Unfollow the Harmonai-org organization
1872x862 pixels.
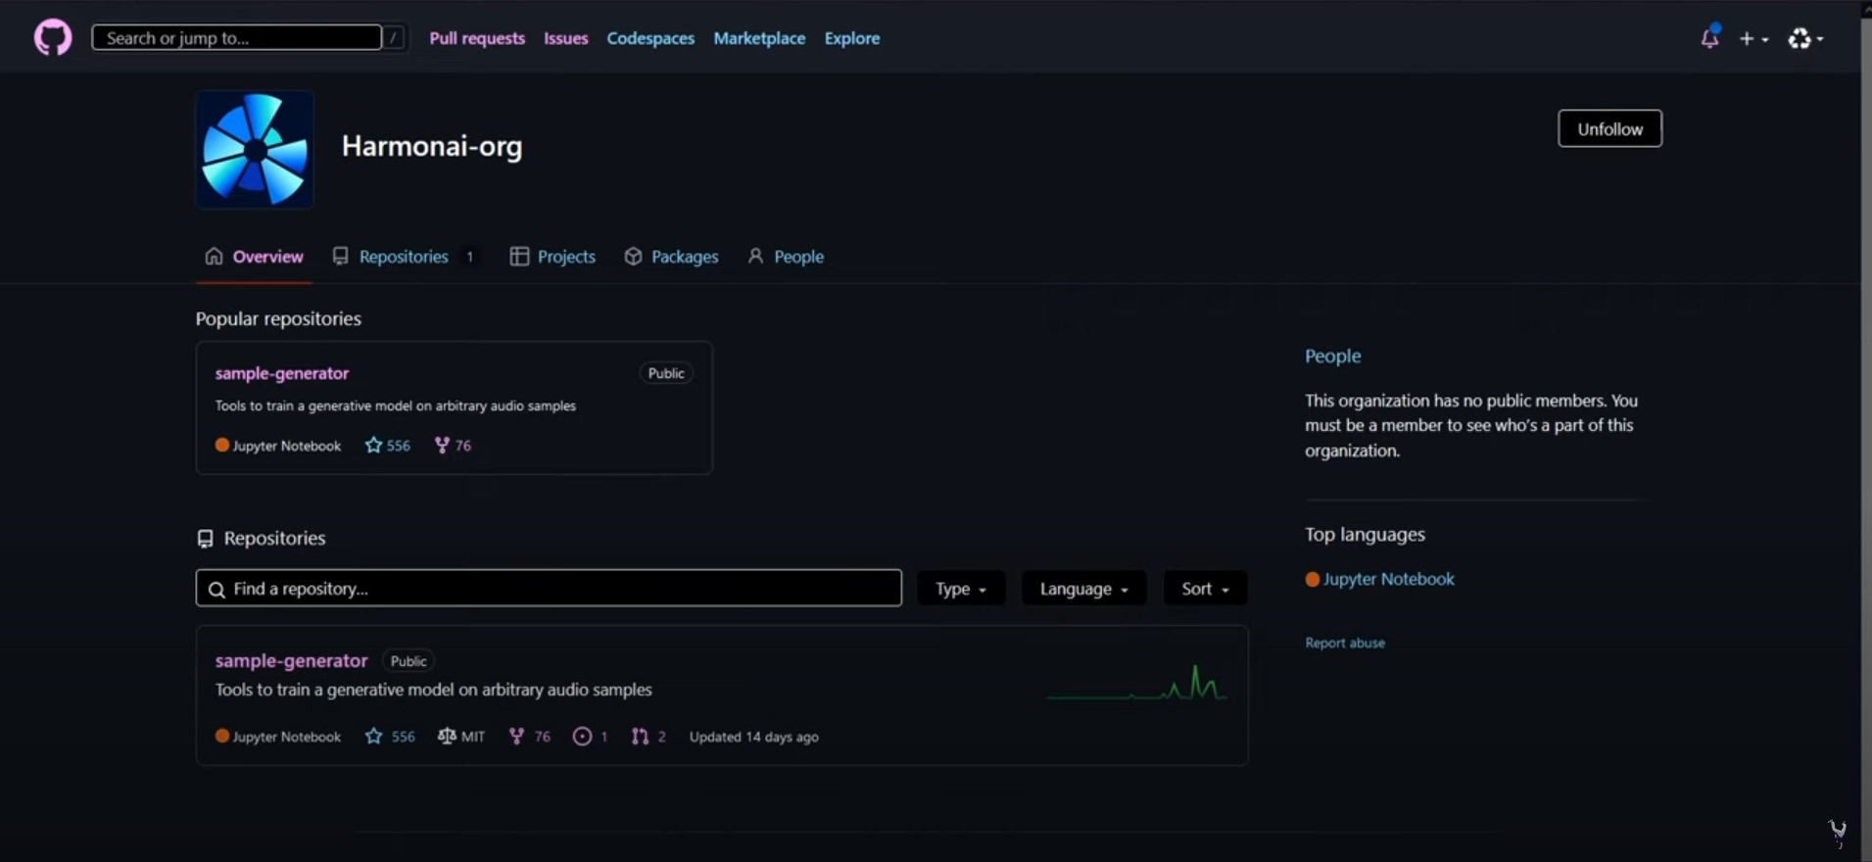click(x=1609, y=128)
